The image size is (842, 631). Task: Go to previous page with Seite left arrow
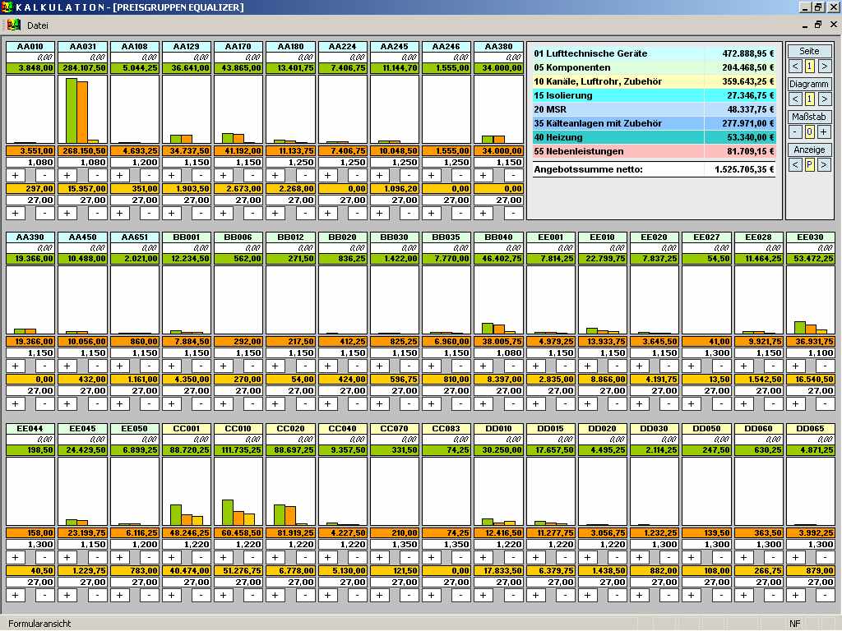tap(795, 66)
